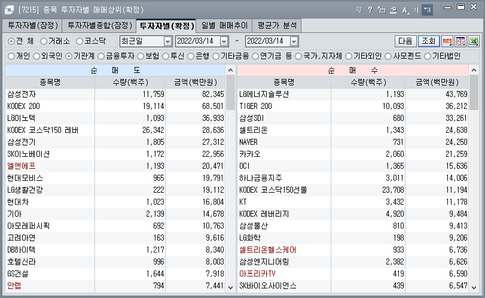Viewport: 485px width, 298px height.
Task: Select the 개인 investor radio button
Action: [11, 56]
